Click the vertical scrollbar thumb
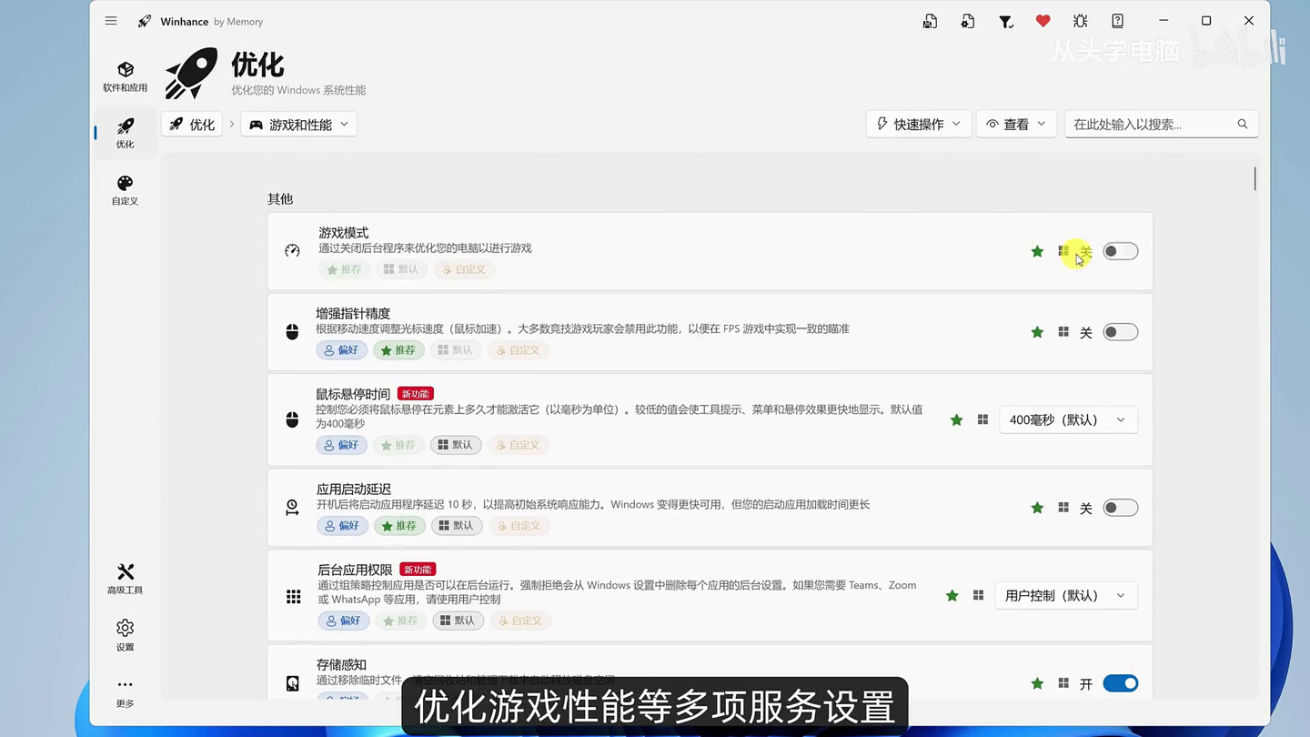Screen dimensions: 1310x737 (x=1255, y=178)
